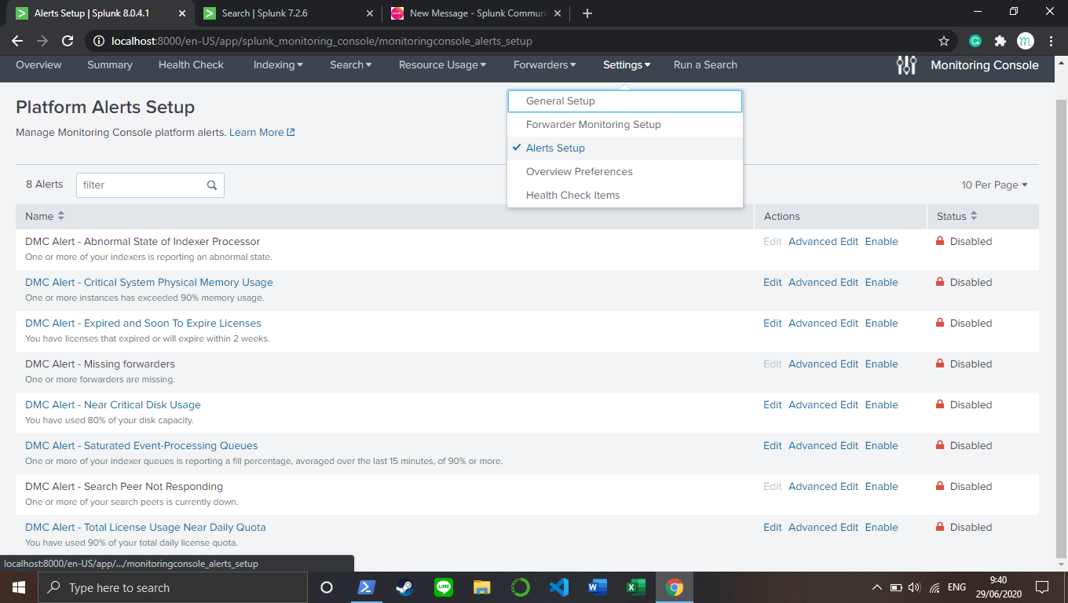1068x603 pixels.
Task: Open DMC Alert - Saturated Event-Processing Queues
Action: [141, 446]
